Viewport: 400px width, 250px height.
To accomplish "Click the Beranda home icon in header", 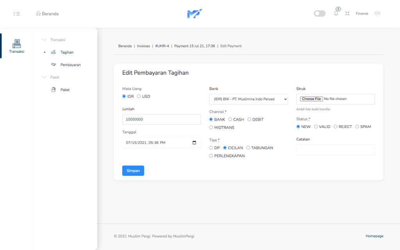I will (38, 14).
